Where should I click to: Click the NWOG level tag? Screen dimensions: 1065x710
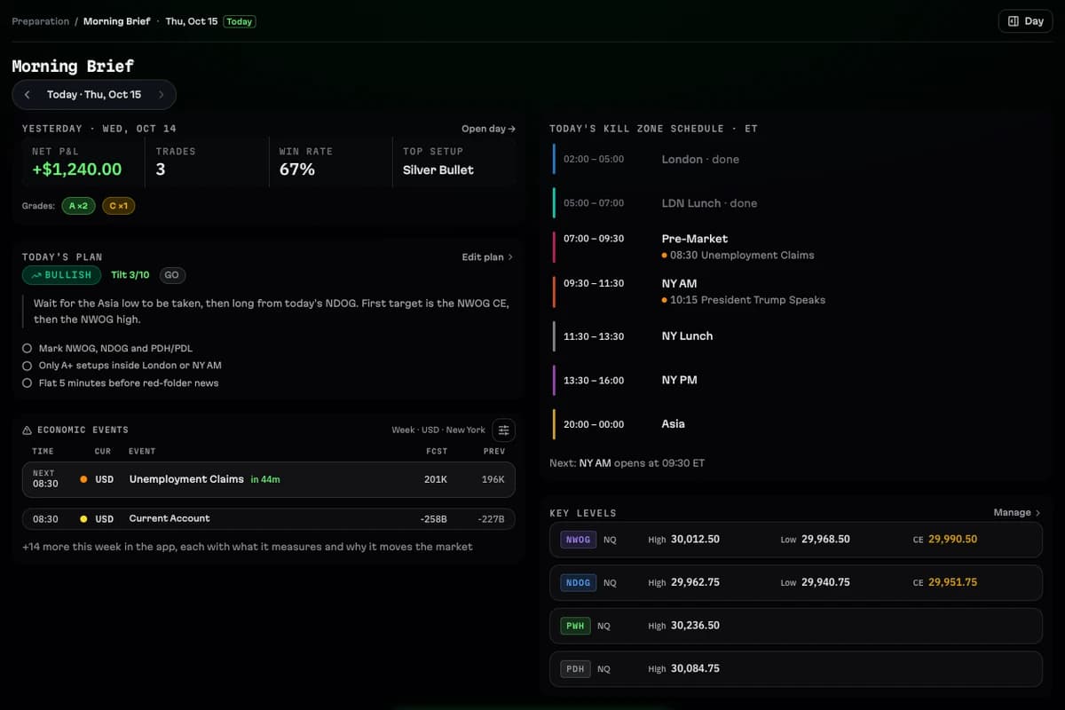point(578,540)
